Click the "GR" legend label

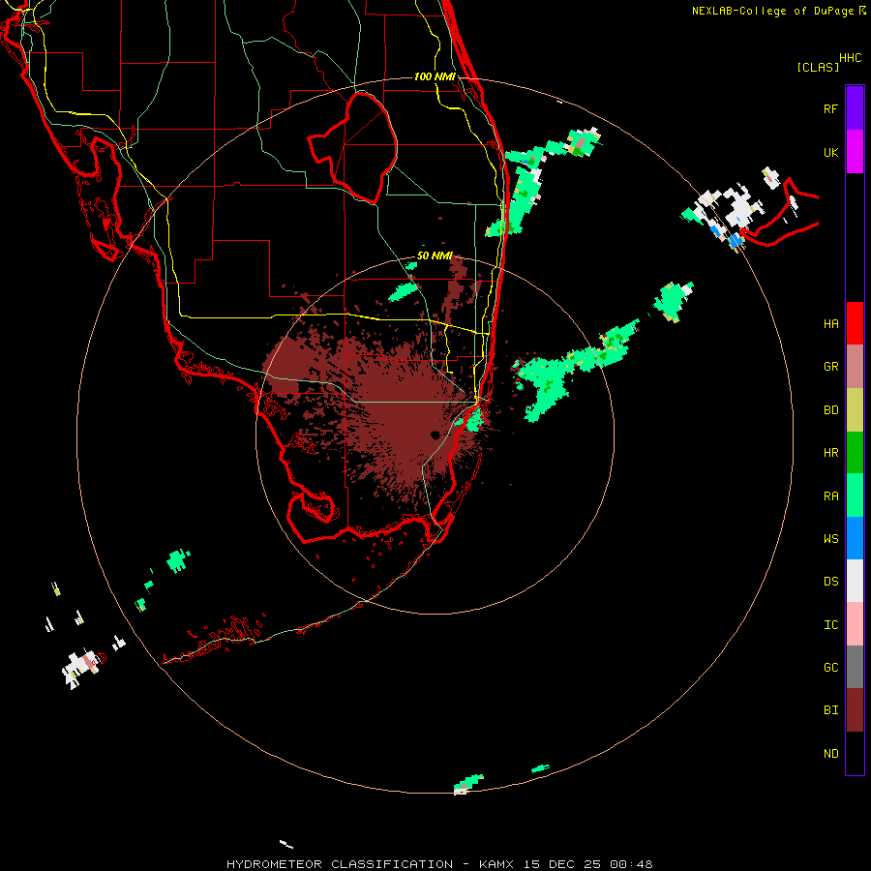[x=830, y=367]
